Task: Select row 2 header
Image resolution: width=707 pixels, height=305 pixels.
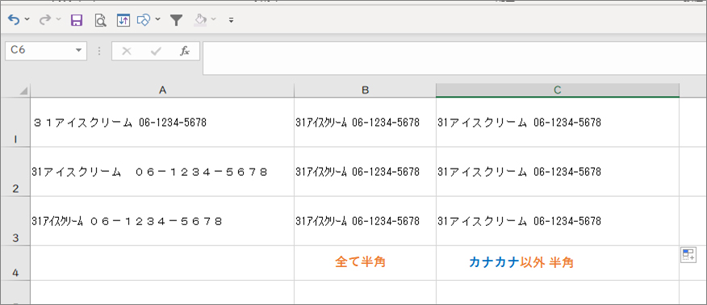Action: click(15, 172)
